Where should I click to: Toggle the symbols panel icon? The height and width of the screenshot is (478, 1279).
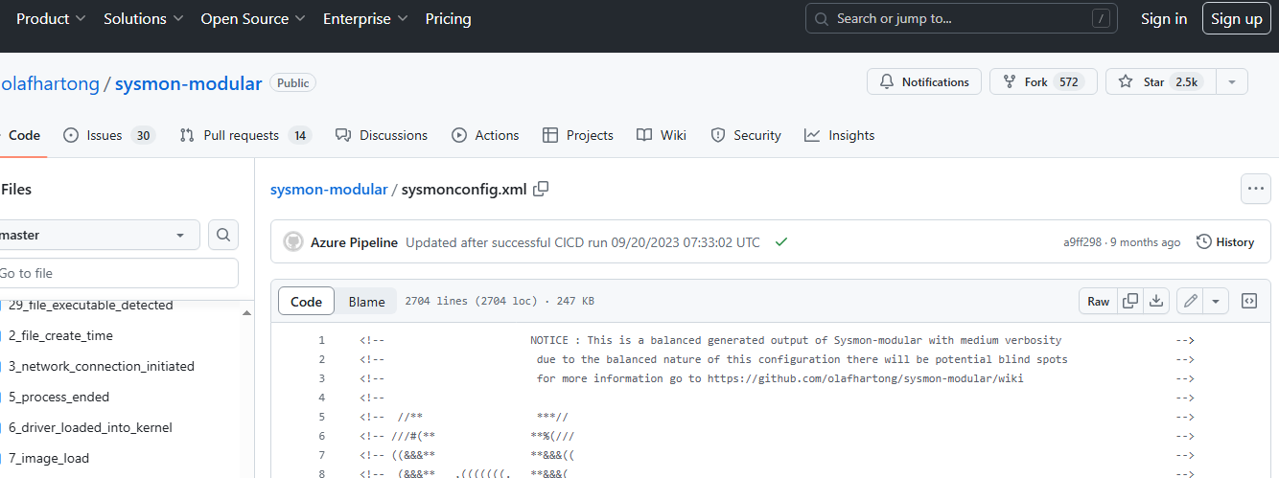tap(1249, 301)
